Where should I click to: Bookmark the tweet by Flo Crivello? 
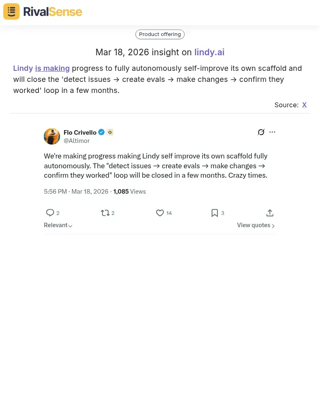(215, 213)
